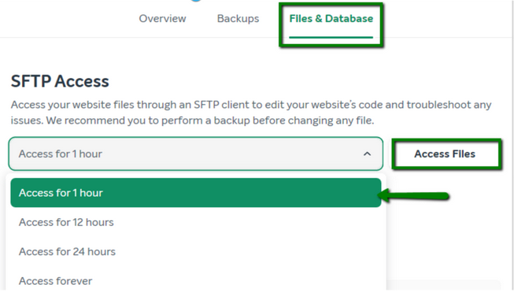Click the SFTP Access heading

click(x=60, y=81)
